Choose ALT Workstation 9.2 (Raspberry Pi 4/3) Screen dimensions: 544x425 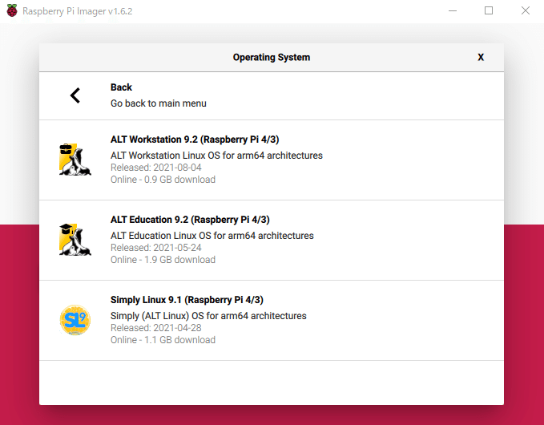point(195,140)
